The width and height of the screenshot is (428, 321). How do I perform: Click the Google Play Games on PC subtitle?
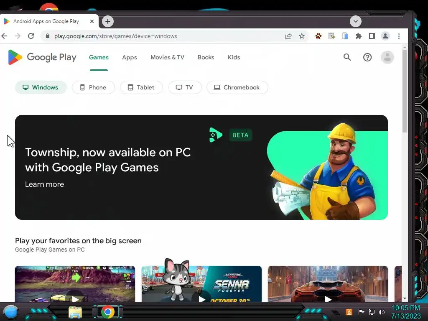point(50,250)
